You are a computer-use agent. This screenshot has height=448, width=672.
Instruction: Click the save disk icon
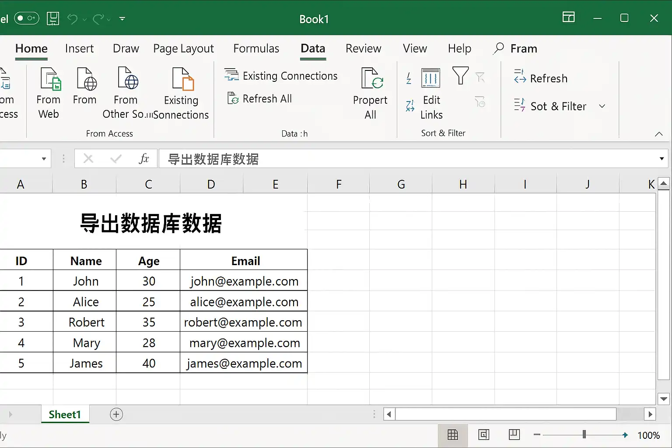click(x=53, y=19)
